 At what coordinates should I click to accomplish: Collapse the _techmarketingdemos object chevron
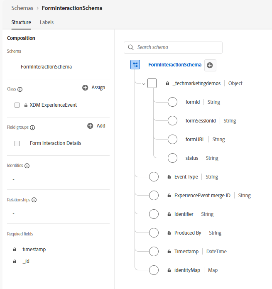(x=144, y=84)
